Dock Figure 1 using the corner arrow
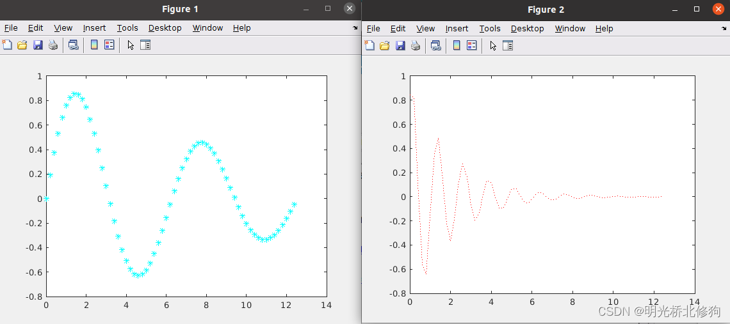730x324 pixels. coord(355,28)
